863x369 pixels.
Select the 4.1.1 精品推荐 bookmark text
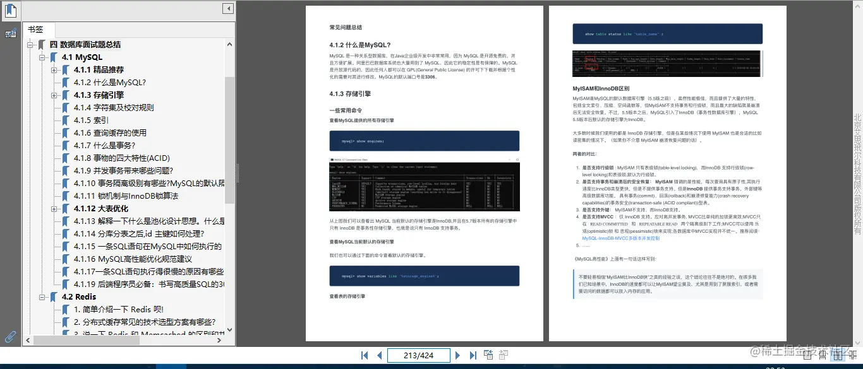click(99, 70)
